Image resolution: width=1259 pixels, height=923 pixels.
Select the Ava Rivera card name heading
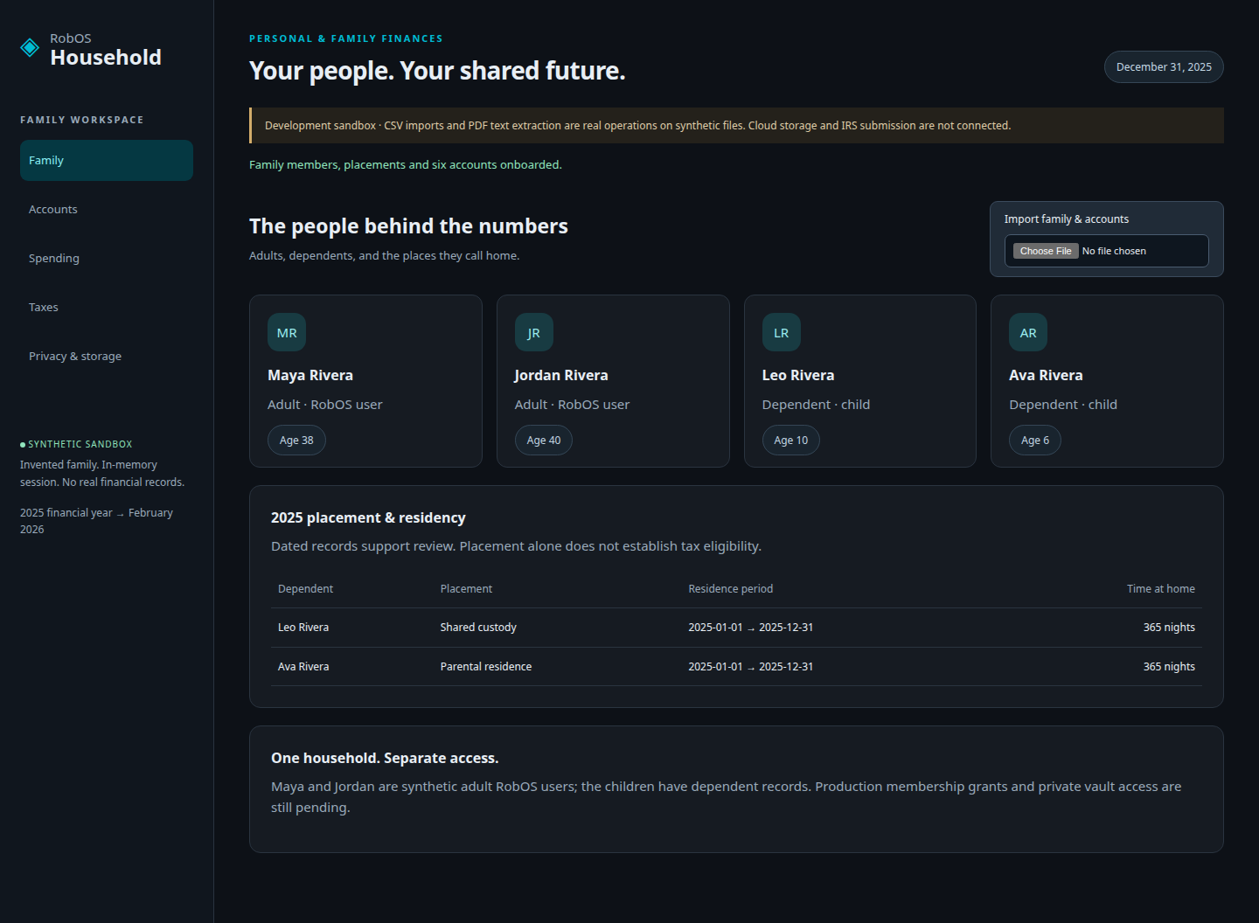[x=1046, y=375]
